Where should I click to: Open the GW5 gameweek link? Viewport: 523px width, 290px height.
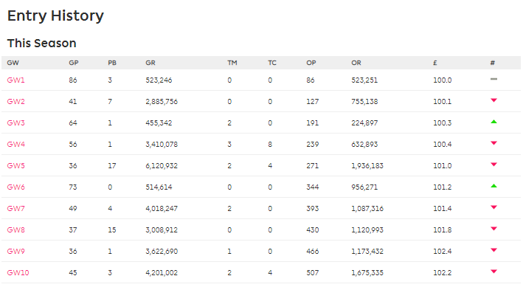[15, 165]
